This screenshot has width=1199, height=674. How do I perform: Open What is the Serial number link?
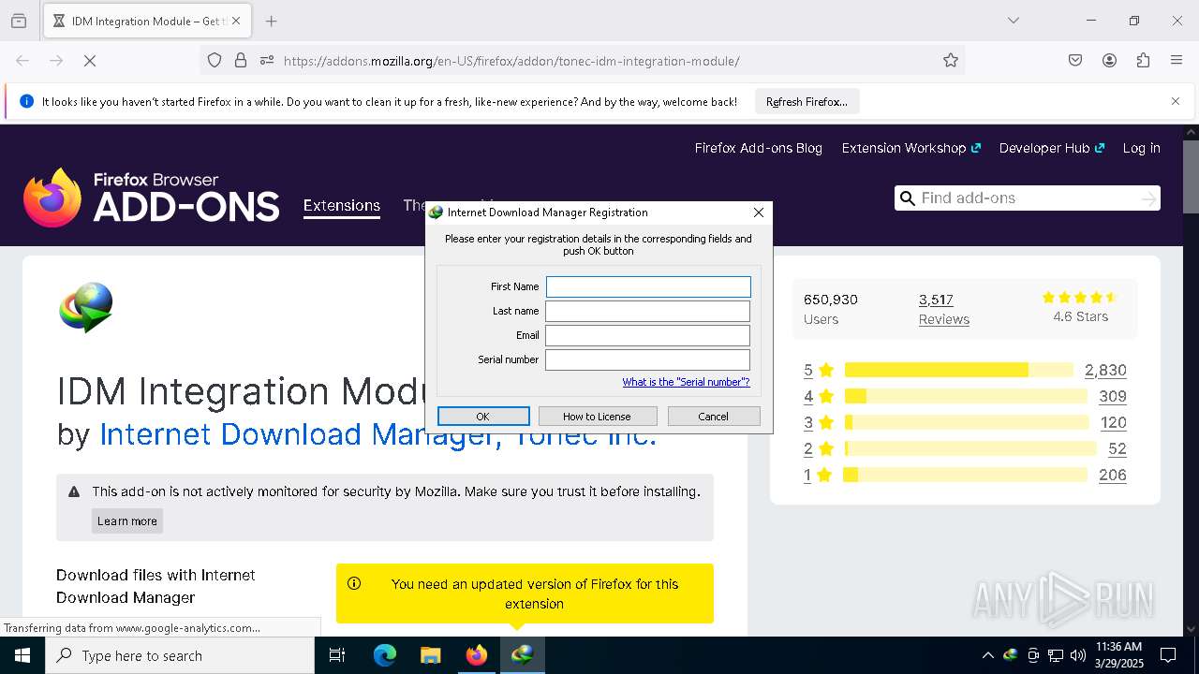[x=686, y=382]
